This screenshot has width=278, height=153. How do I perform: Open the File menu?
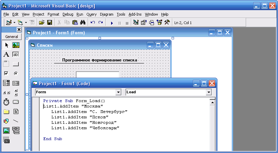[x=6, y=14]
